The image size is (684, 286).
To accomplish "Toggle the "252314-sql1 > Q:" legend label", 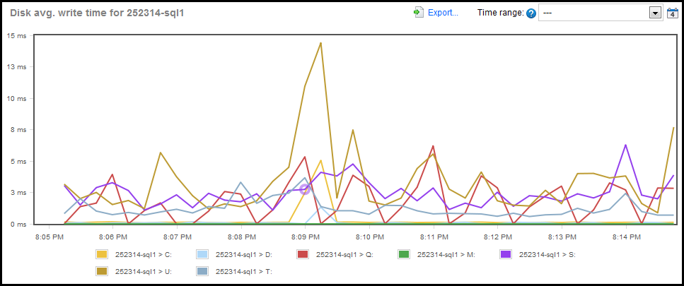I will point(347,254).
